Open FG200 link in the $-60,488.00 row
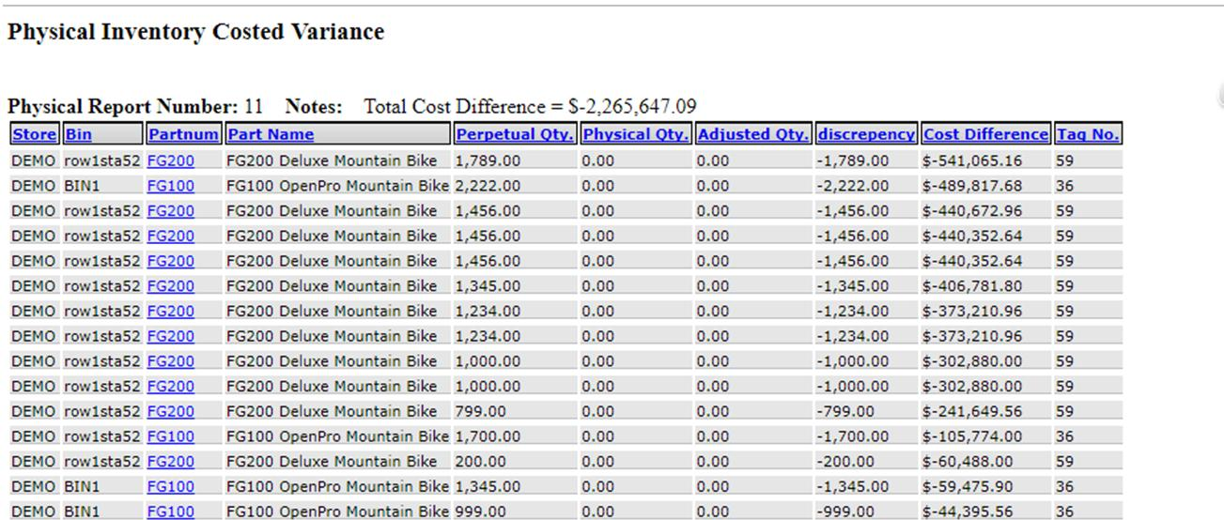The image size is (1224, 520). [x=170, y=462]
